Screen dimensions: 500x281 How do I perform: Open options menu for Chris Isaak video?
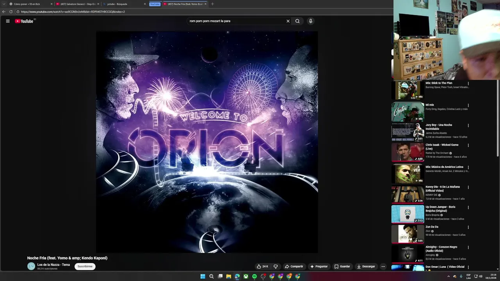[468, 146]
